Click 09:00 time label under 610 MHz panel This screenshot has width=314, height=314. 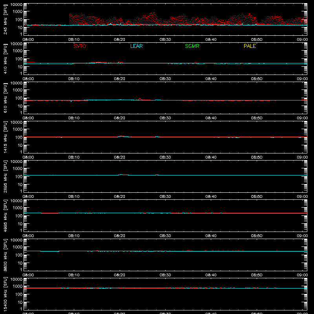click(x=302, y=118)
